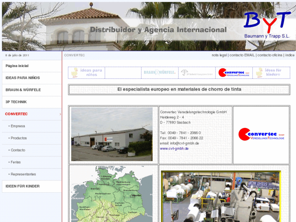Click the Convertec building photo
Viewport: 296px width, 222px height.
(112, 134)
